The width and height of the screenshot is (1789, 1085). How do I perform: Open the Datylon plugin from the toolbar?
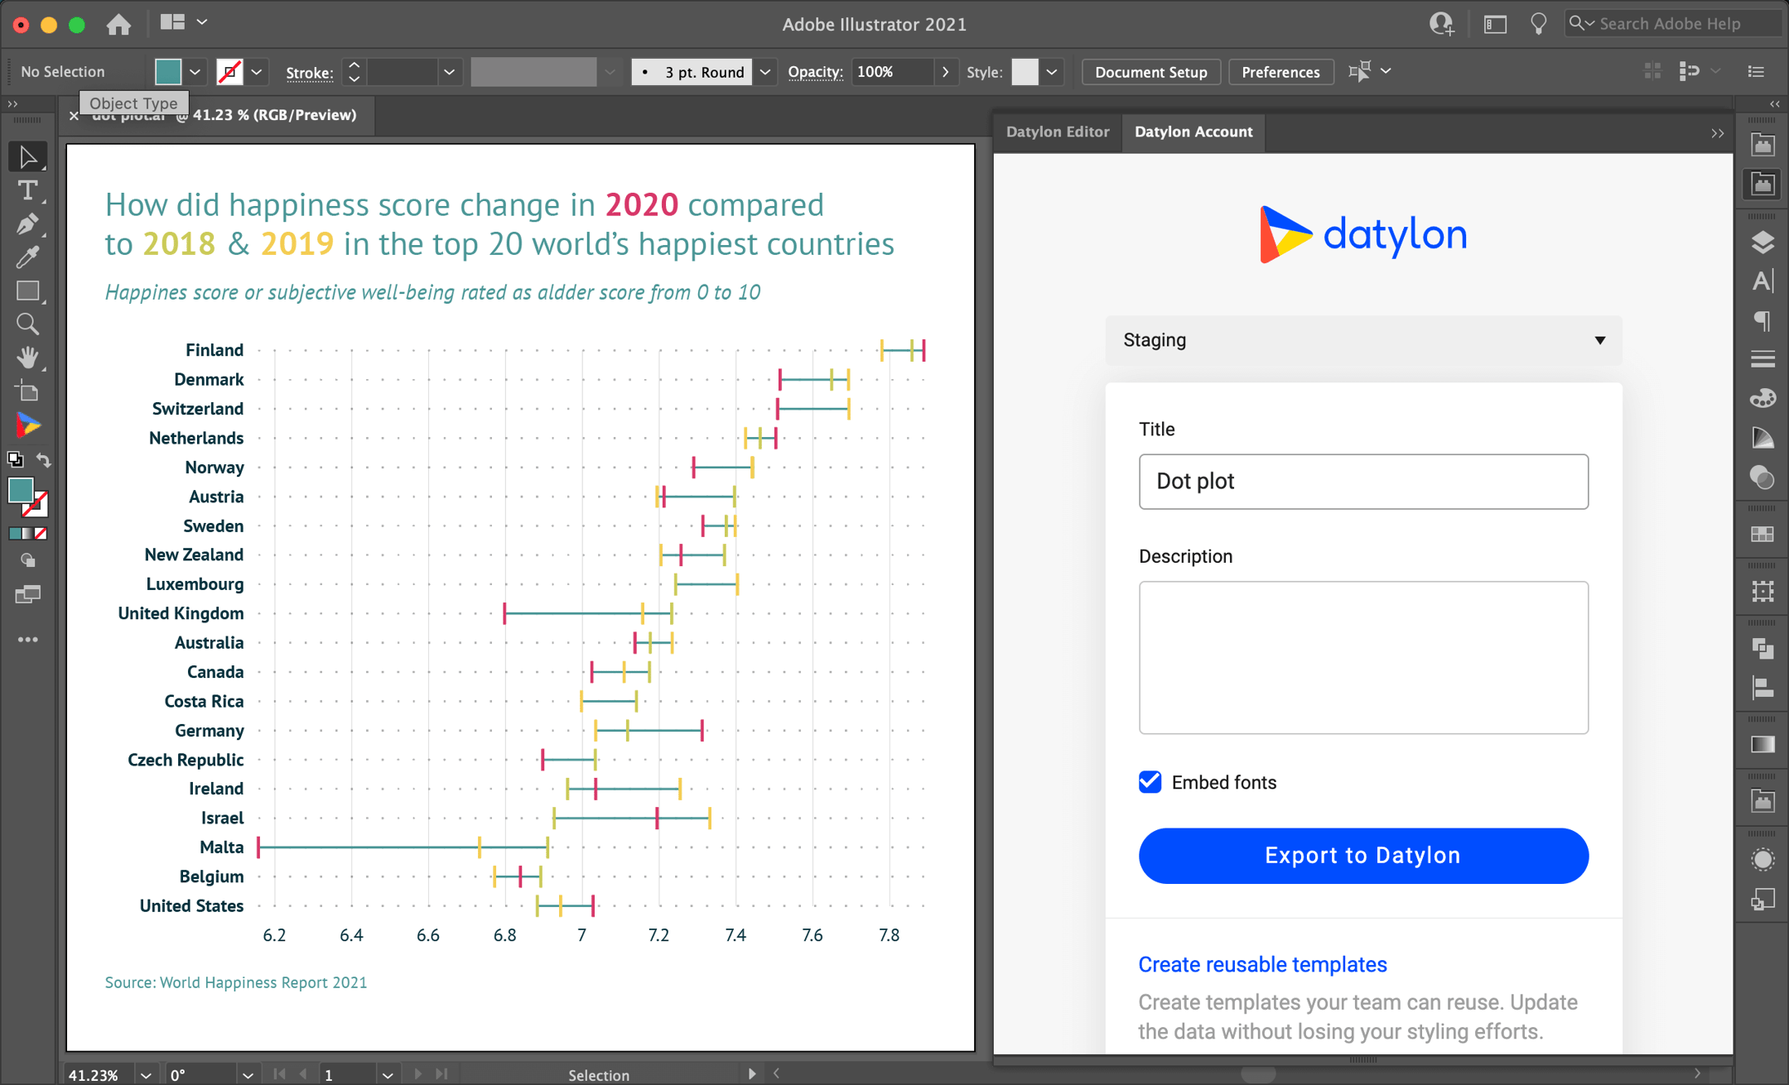pyautogui.click(x=28, y=425)
